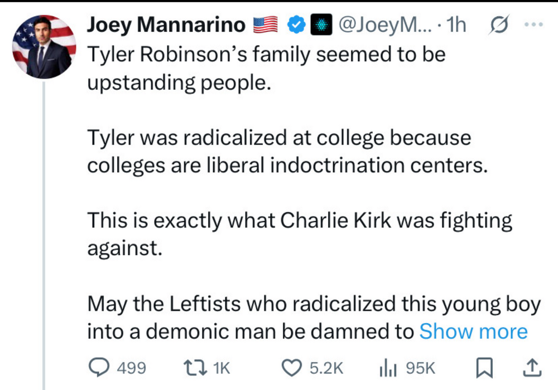The height and width of the screenshot is (390, 558).
Task: Click the 499 replies count
Action: 131,368
